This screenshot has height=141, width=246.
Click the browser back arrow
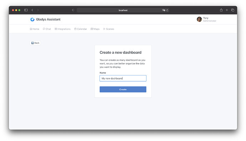point(32,10)
